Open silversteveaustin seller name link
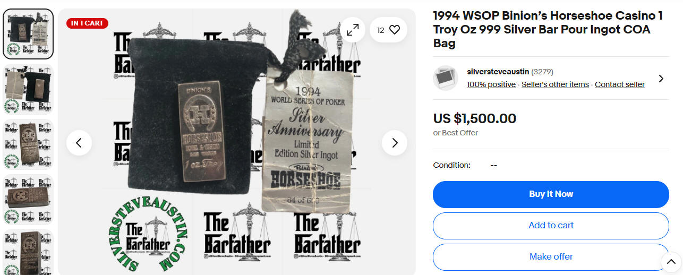Screen dimensions: 683x275 tap(498, 72)
